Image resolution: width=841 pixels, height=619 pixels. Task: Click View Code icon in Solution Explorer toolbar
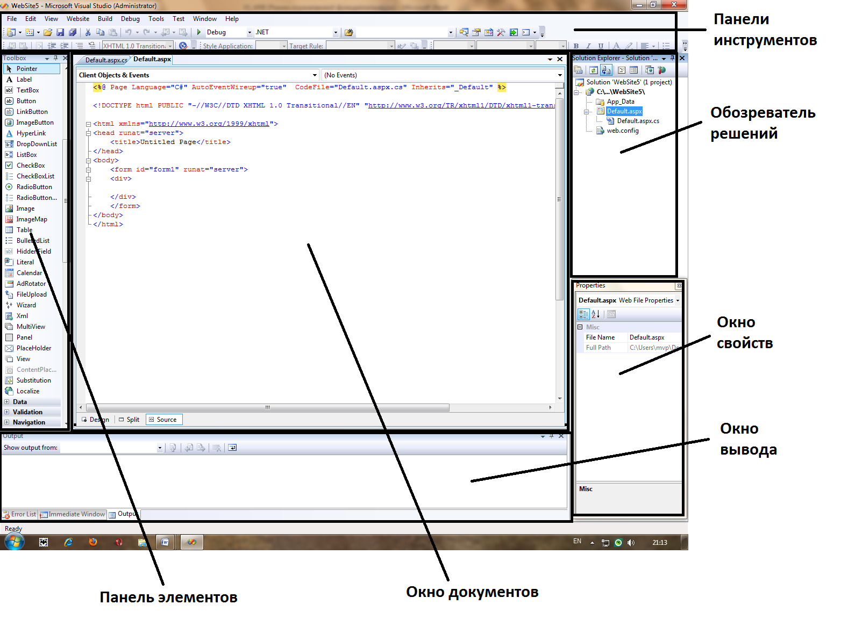[x=622, y=70]
